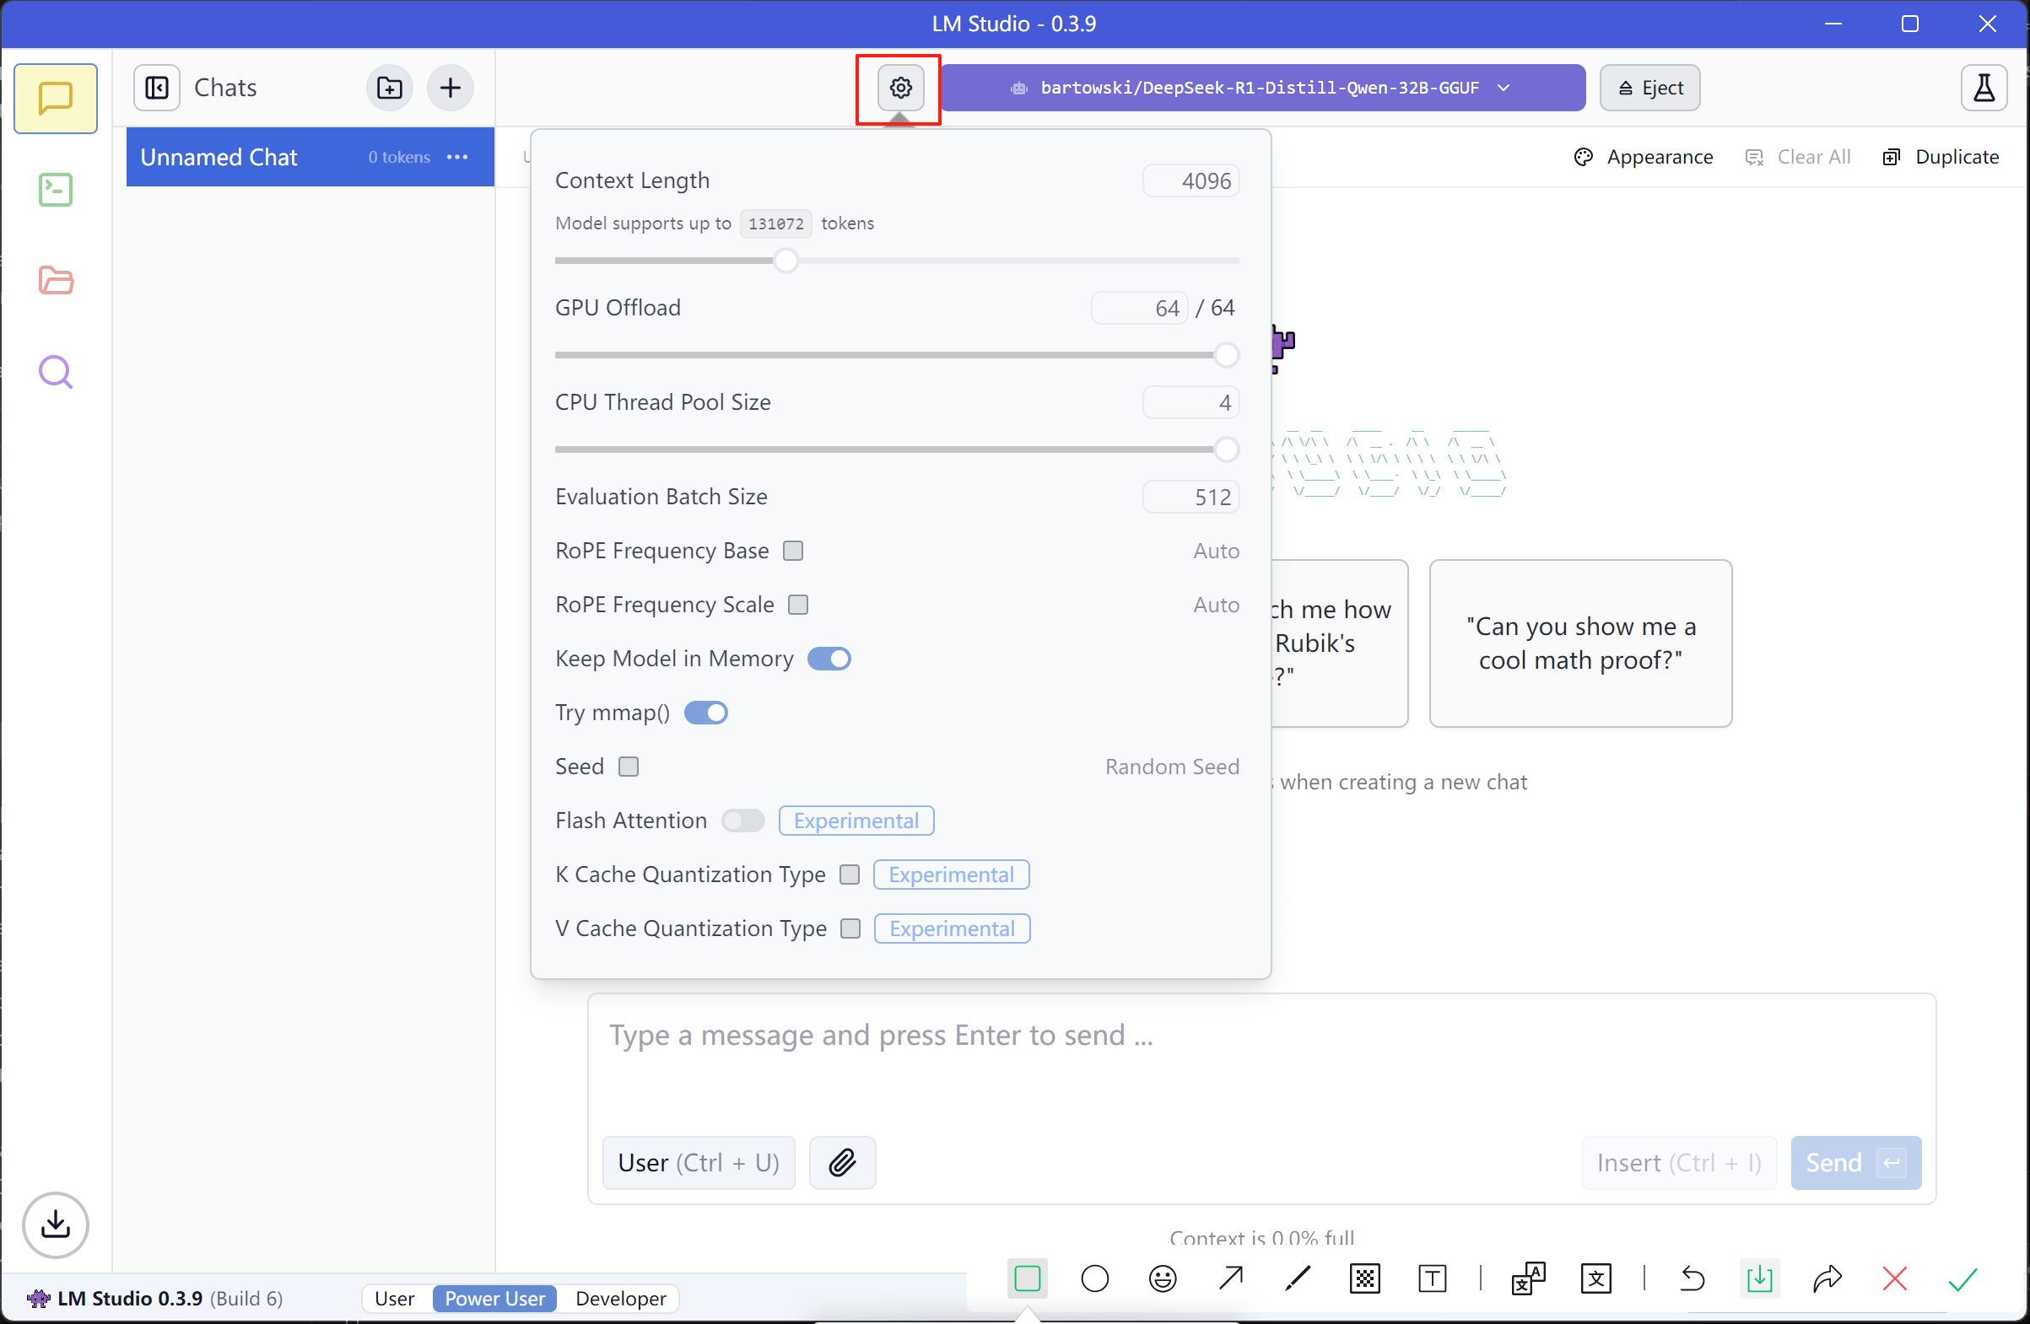Create a new chat with plus icon
The height and width of the screenshot is (1324, 2030).
451,88
